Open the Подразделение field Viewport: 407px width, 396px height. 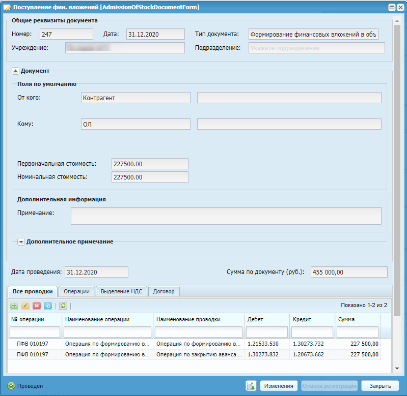point(317,48)
